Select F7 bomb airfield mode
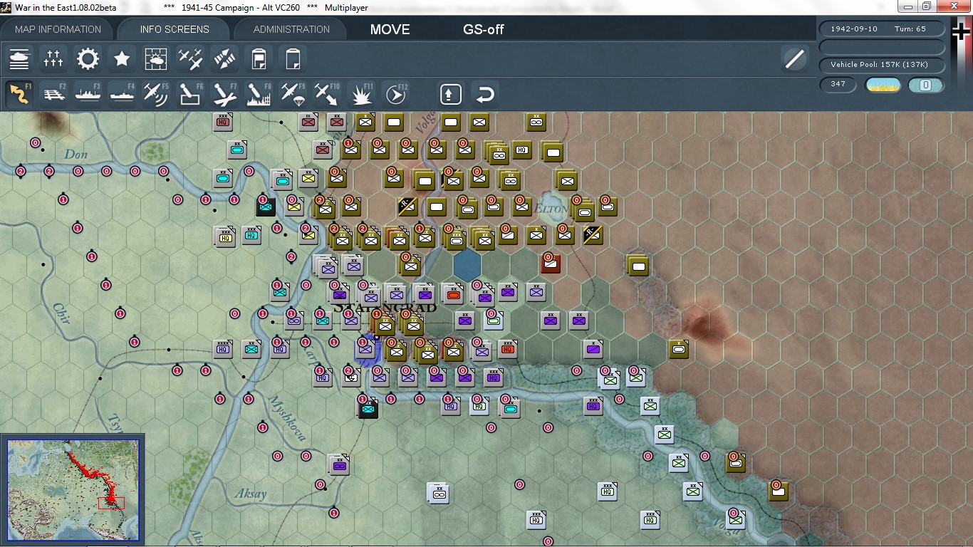973x547 pixels. pyautogui.click(x=224, y=94)
